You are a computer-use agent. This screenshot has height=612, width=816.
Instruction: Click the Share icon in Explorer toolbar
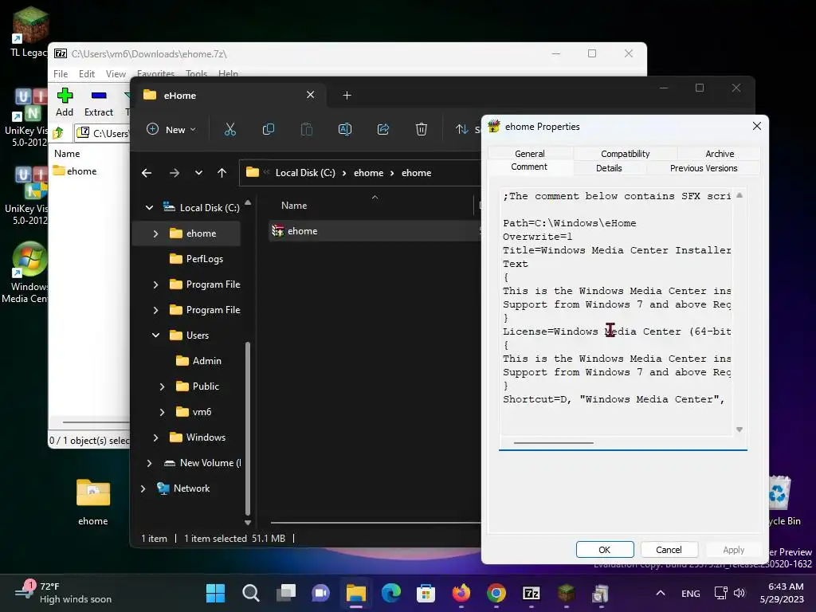pos(383,129)
